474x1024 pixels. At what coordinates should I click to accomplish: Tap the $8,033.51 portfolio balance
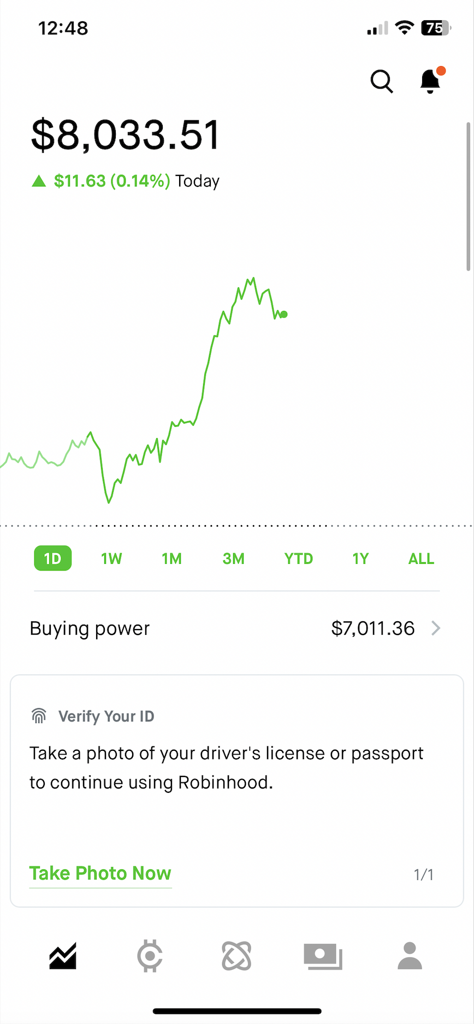(x=126, y=134)
